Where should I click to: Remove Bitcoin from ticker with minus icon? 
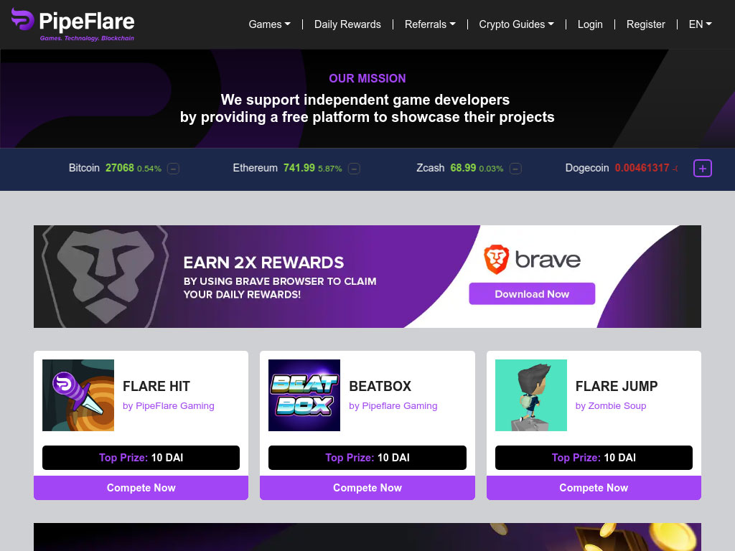coord(173,168)
